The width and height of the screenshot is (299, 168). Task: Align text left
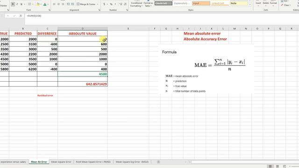(x=54, y=4)
